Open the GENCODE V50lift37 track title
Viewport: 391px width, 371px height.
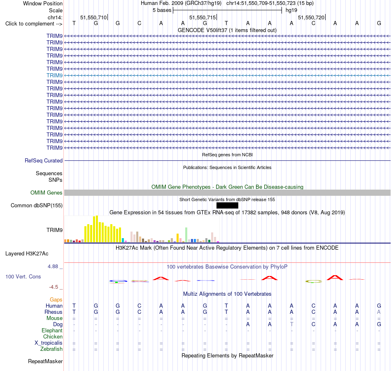227,30
